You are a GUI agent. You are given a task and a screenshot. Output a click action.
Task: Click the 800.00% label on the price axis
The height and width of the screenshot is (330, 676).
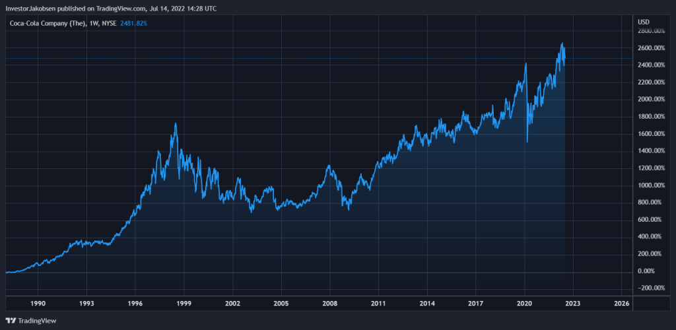[x=650, y=202]
